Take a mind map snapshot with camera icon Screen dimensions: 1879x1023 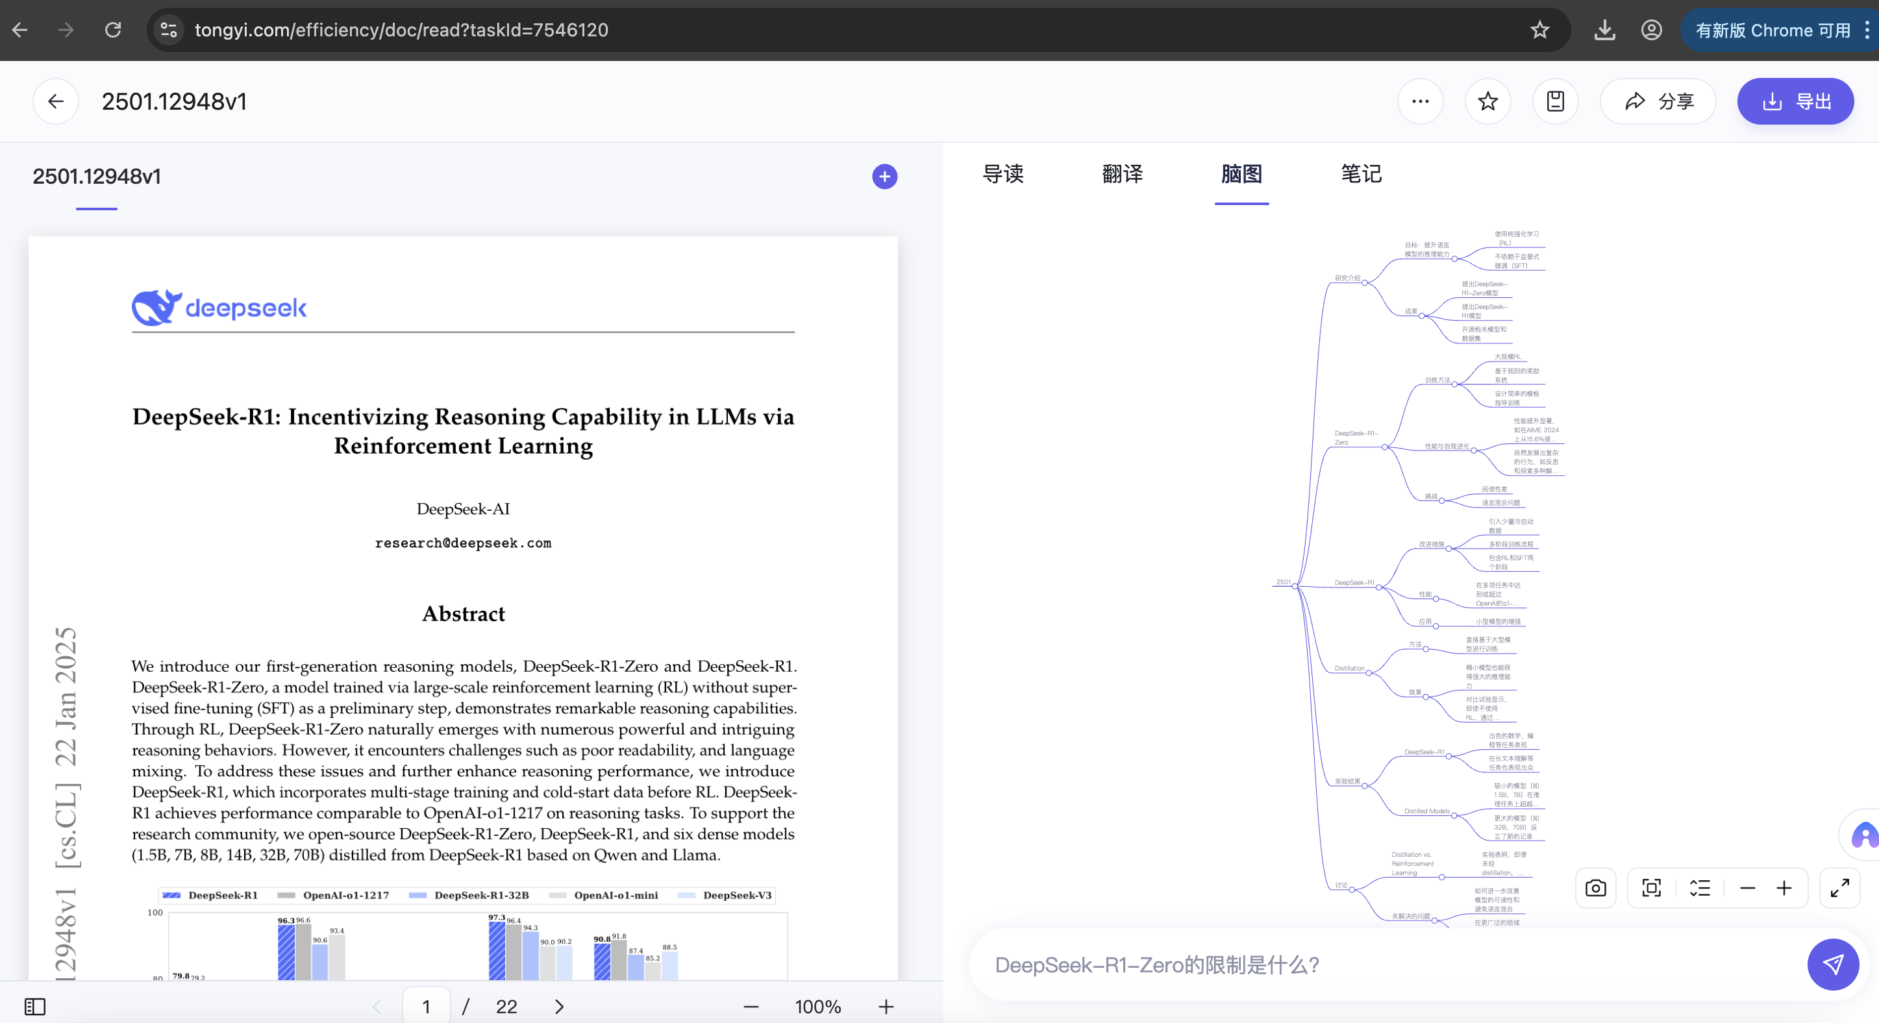[1595, 887]
